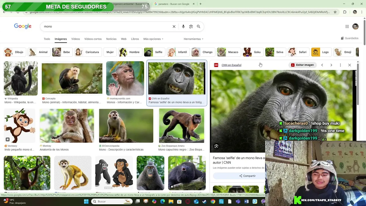Viewport: 366px width, 206px height.
Task: Filter images by Animal chip
Action: point(38,52)
